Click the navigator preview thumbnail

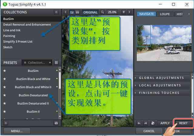coord(164,43)
